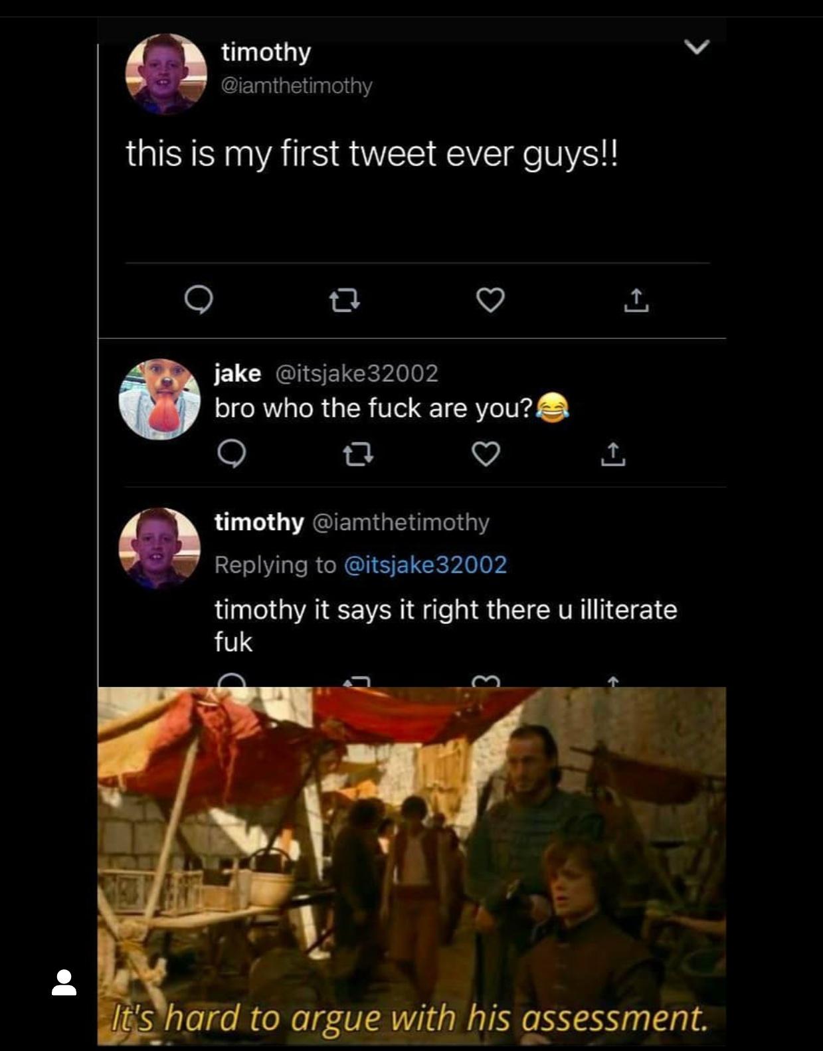The image size is (823, 1051).
Task: Click the @itsjake32002 mention link
Action: 425,565
